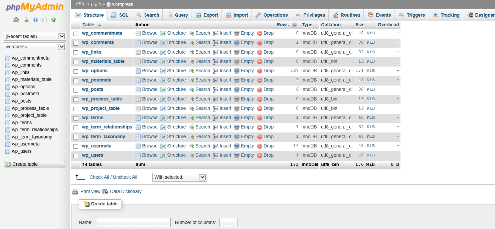Click the 1.1 MiB size value
Screen dimensions: 495x229
365,71
